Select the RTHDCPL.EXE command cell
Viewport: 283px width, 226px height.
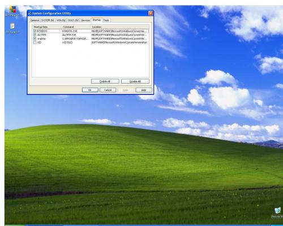tap(70, 31)
